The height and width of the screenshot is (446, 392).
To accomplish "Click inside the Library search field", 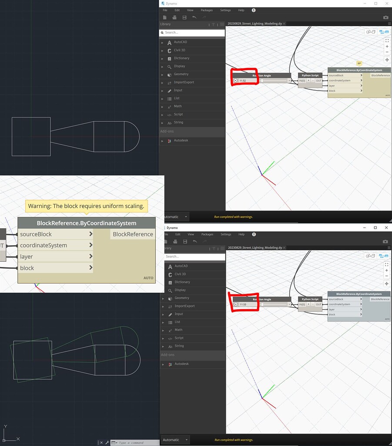I will click(191, 32).
